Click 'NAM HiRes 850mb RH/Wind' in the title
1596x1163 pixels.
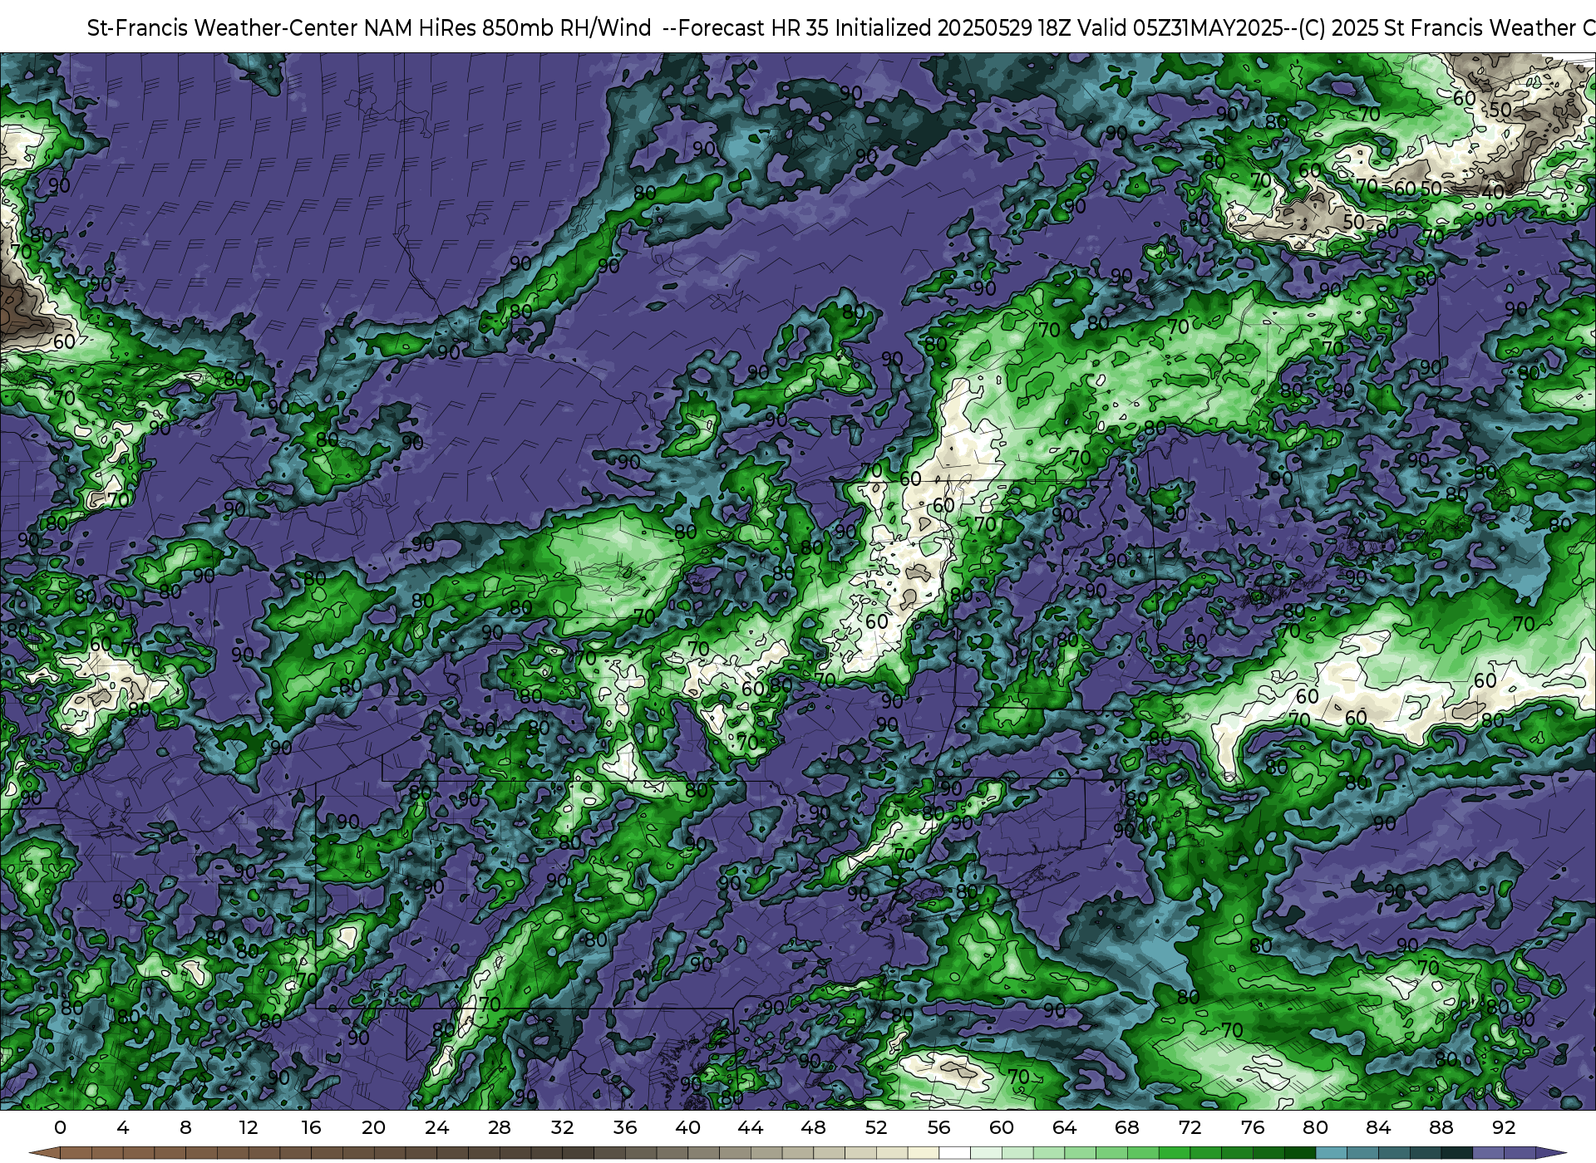click(507, 28)
